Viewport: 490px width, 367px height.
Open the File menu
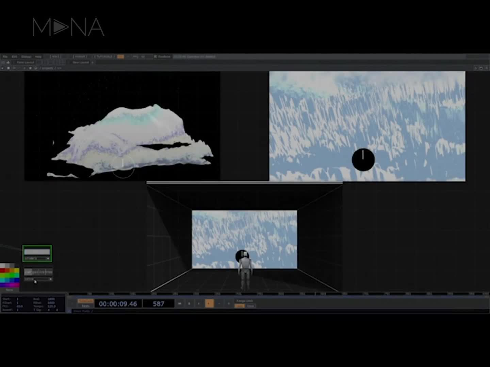point(5,56)
